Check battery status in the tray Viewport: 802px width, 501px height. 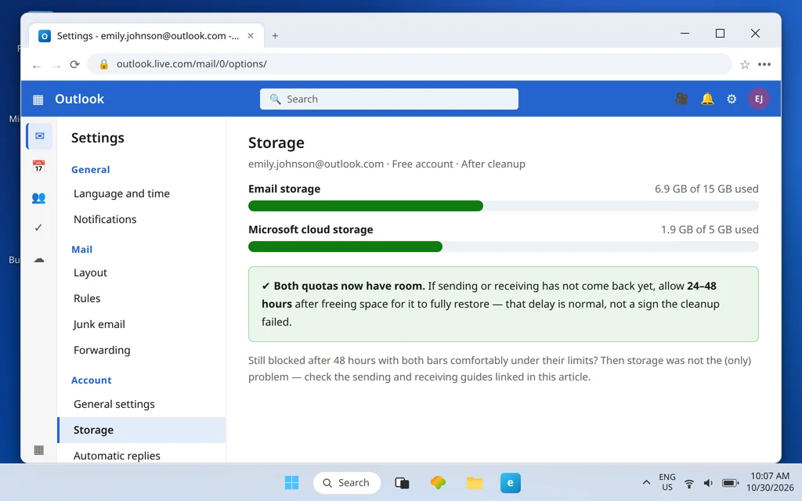pyautogui.click(x=731, y=482)
